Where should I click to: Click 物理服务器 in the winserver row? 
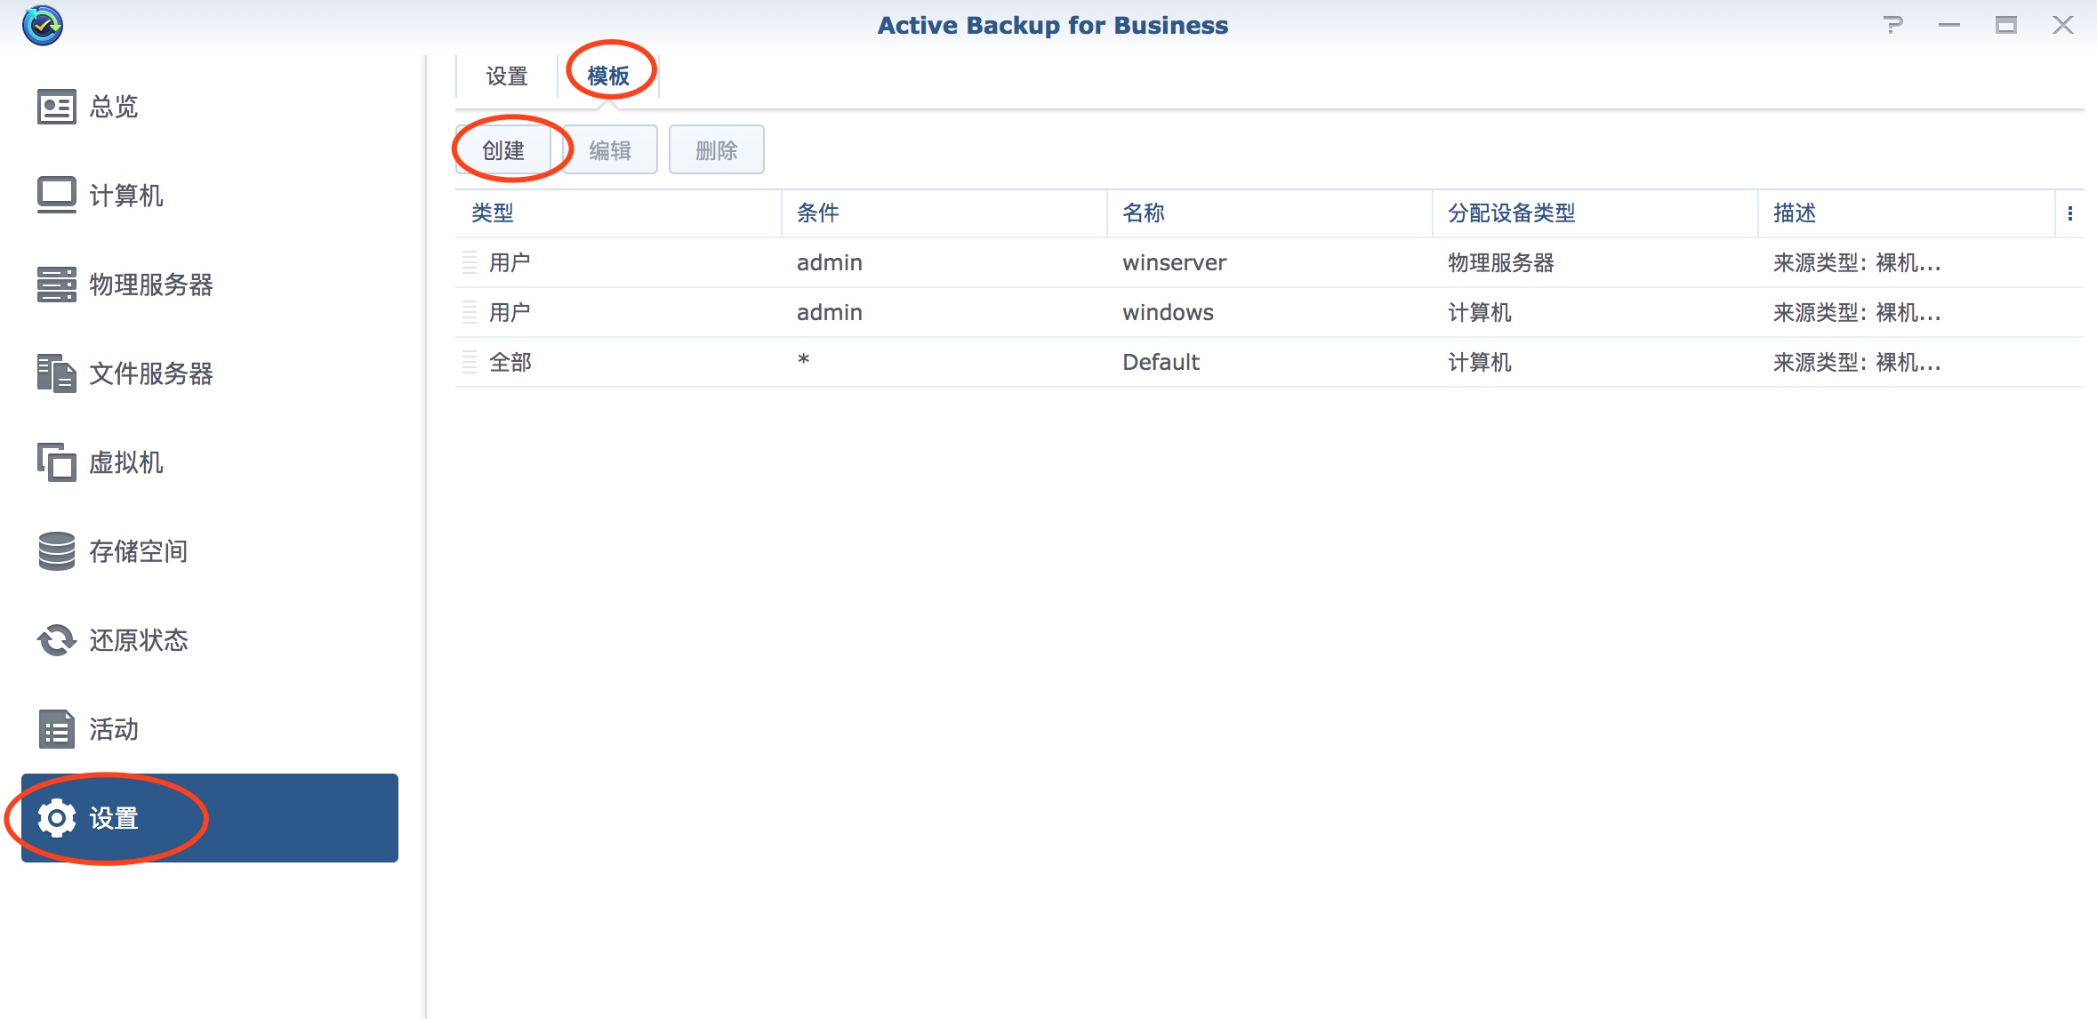coord(1501,262)
